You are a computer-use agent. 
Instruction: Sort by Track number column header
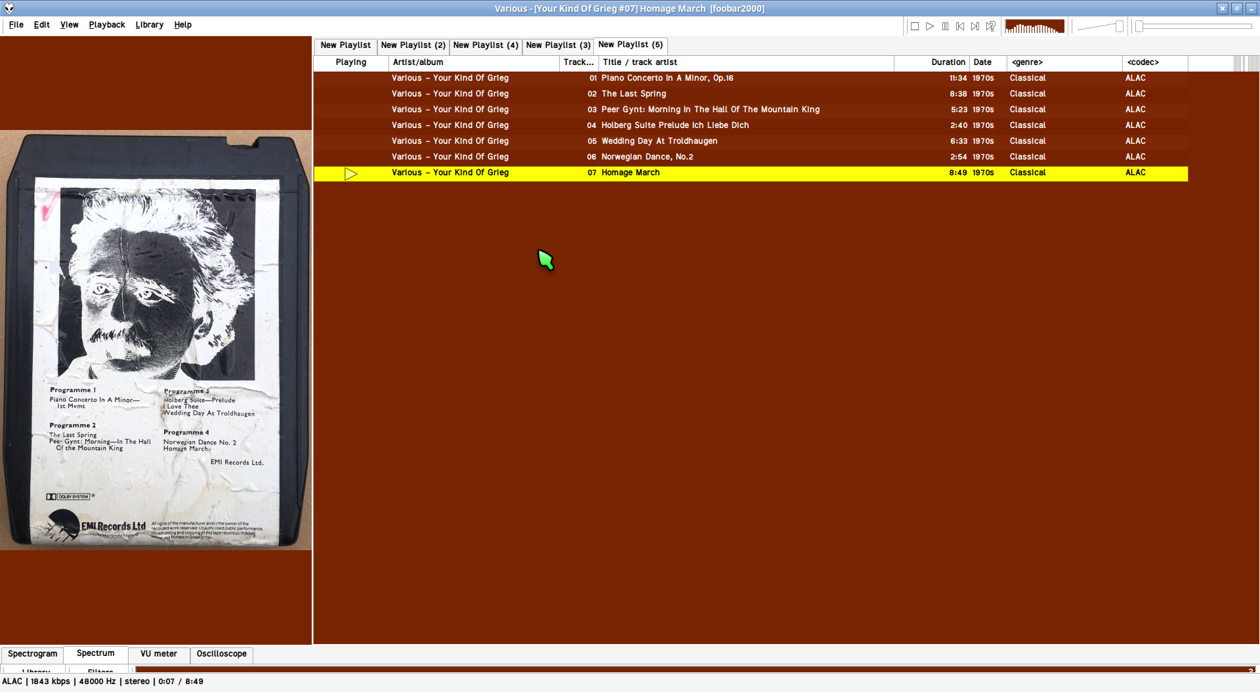coord(578,62)
